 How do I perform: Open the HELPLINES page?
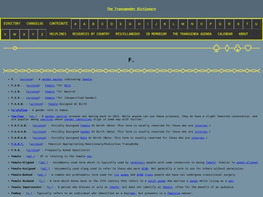tap(58, 34)
